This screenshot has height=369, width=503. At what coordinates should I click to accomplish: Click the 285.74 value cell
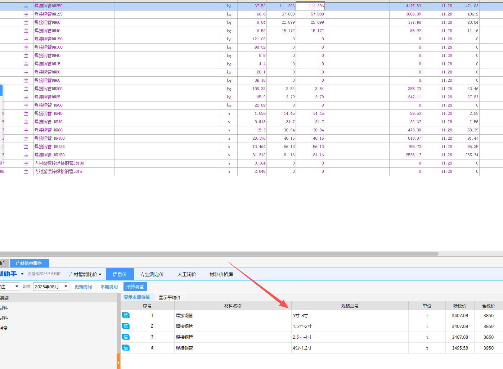coord(466,155)
